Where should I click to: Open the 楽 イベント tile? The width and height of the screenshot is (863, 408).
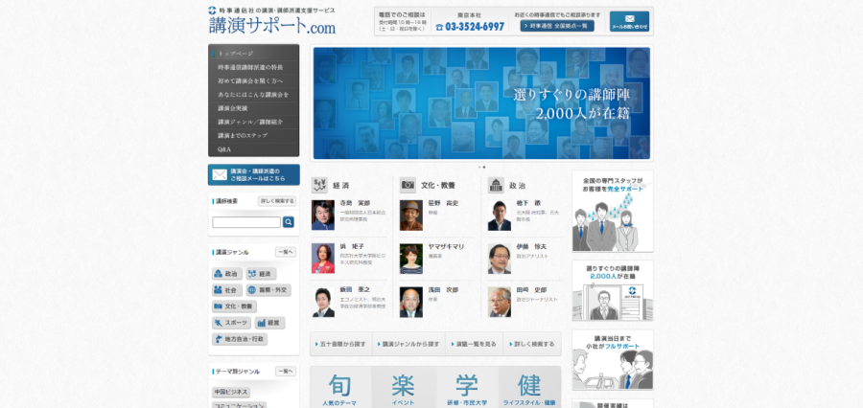404,388
